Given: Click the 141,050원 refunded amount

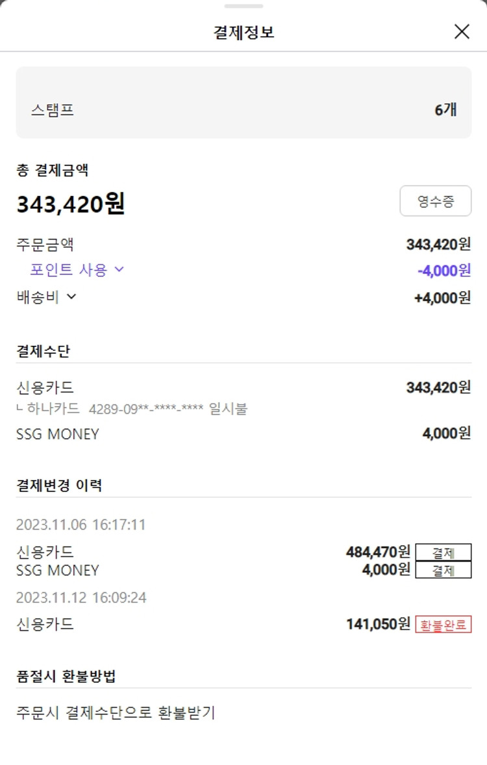Looking at the screenshot, I should pos(378,624).
